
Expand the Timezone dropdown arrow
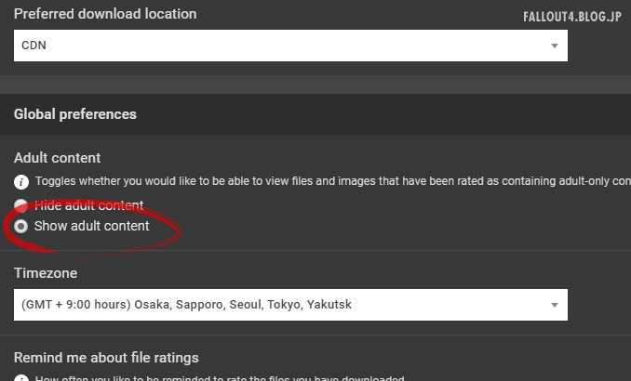pyautogui.click(x=555, y=305)
